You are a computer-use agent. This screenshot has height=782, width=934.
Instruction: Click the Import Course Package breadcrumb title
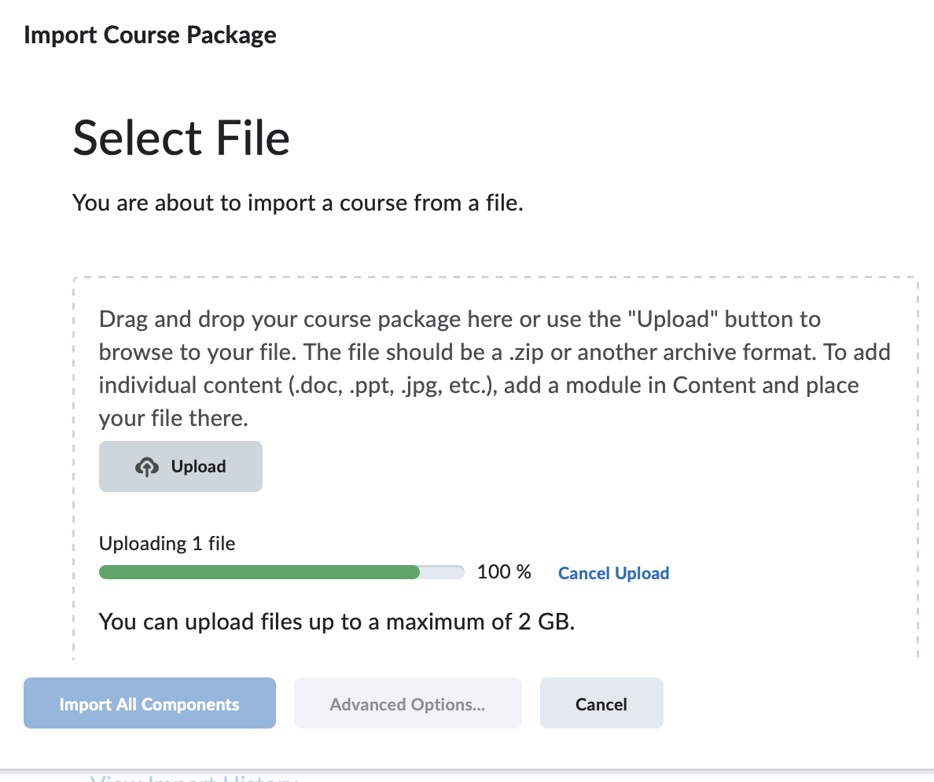(x=150, y=35)
